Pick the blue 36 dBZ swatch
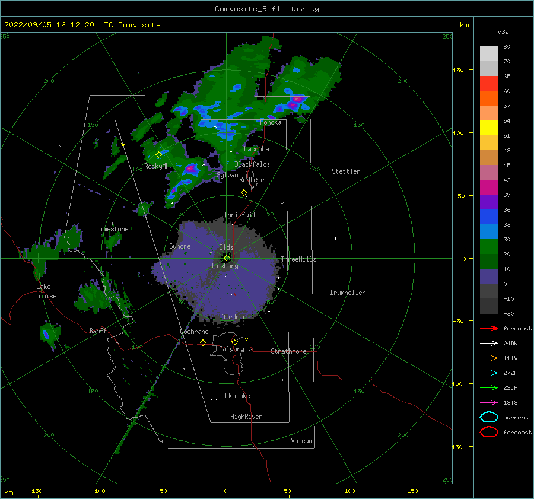Image resolution: width=534 pixels, height=499 pixels. tap(489, 217)
